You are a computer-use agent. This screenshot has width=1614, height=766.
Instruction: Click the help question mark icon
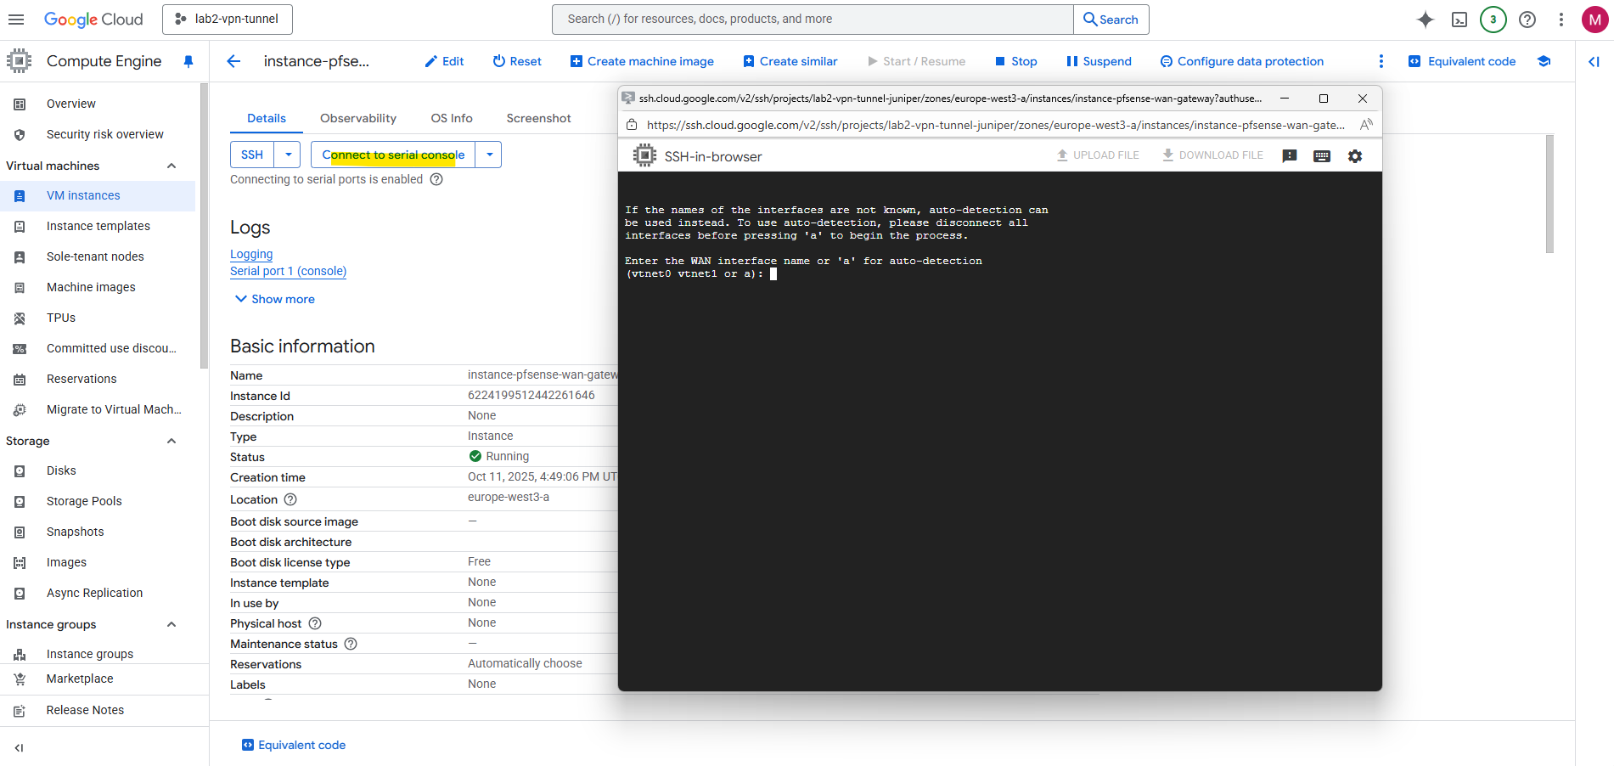1527,20
